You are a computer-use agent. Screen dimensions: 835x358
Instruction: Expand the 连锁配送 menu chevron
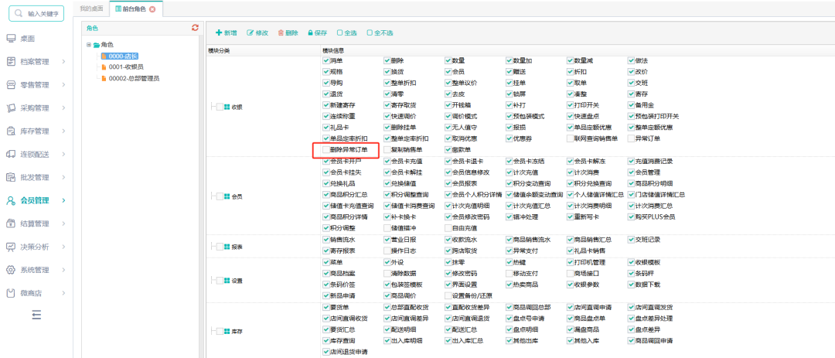coord(63,155)
